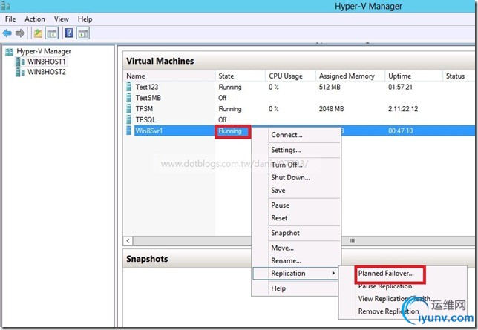Select the TPSQL virtual machine name

[145, 119]
